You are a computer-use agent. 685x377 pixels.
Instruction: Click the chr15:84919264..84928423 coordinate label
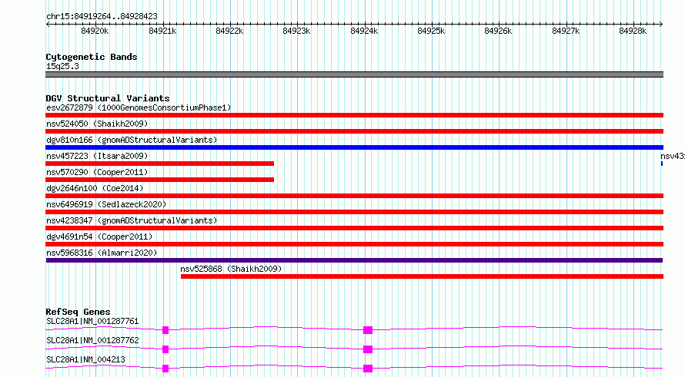[102, 16]
